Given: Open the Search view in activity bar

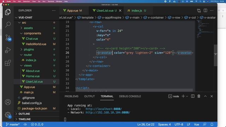Looking at the screenshot, I should click(x=8, y=24).
